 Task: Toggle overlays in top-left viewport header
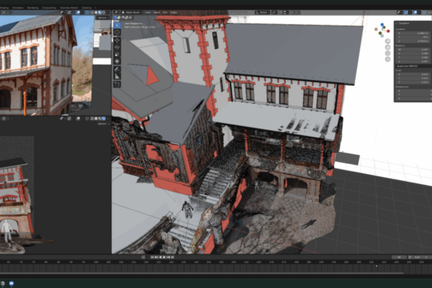pos(78,13)
